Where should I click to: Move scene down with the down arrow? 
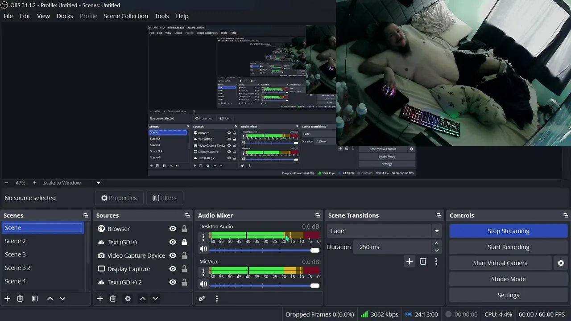(x=62, y=299)
